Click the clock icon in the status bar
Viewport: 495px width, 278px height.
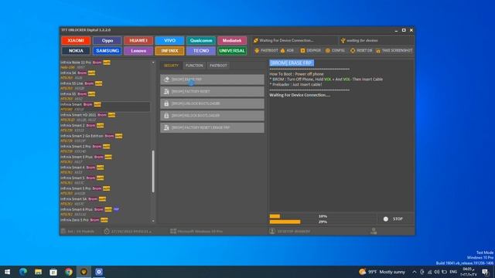[107, 232]
